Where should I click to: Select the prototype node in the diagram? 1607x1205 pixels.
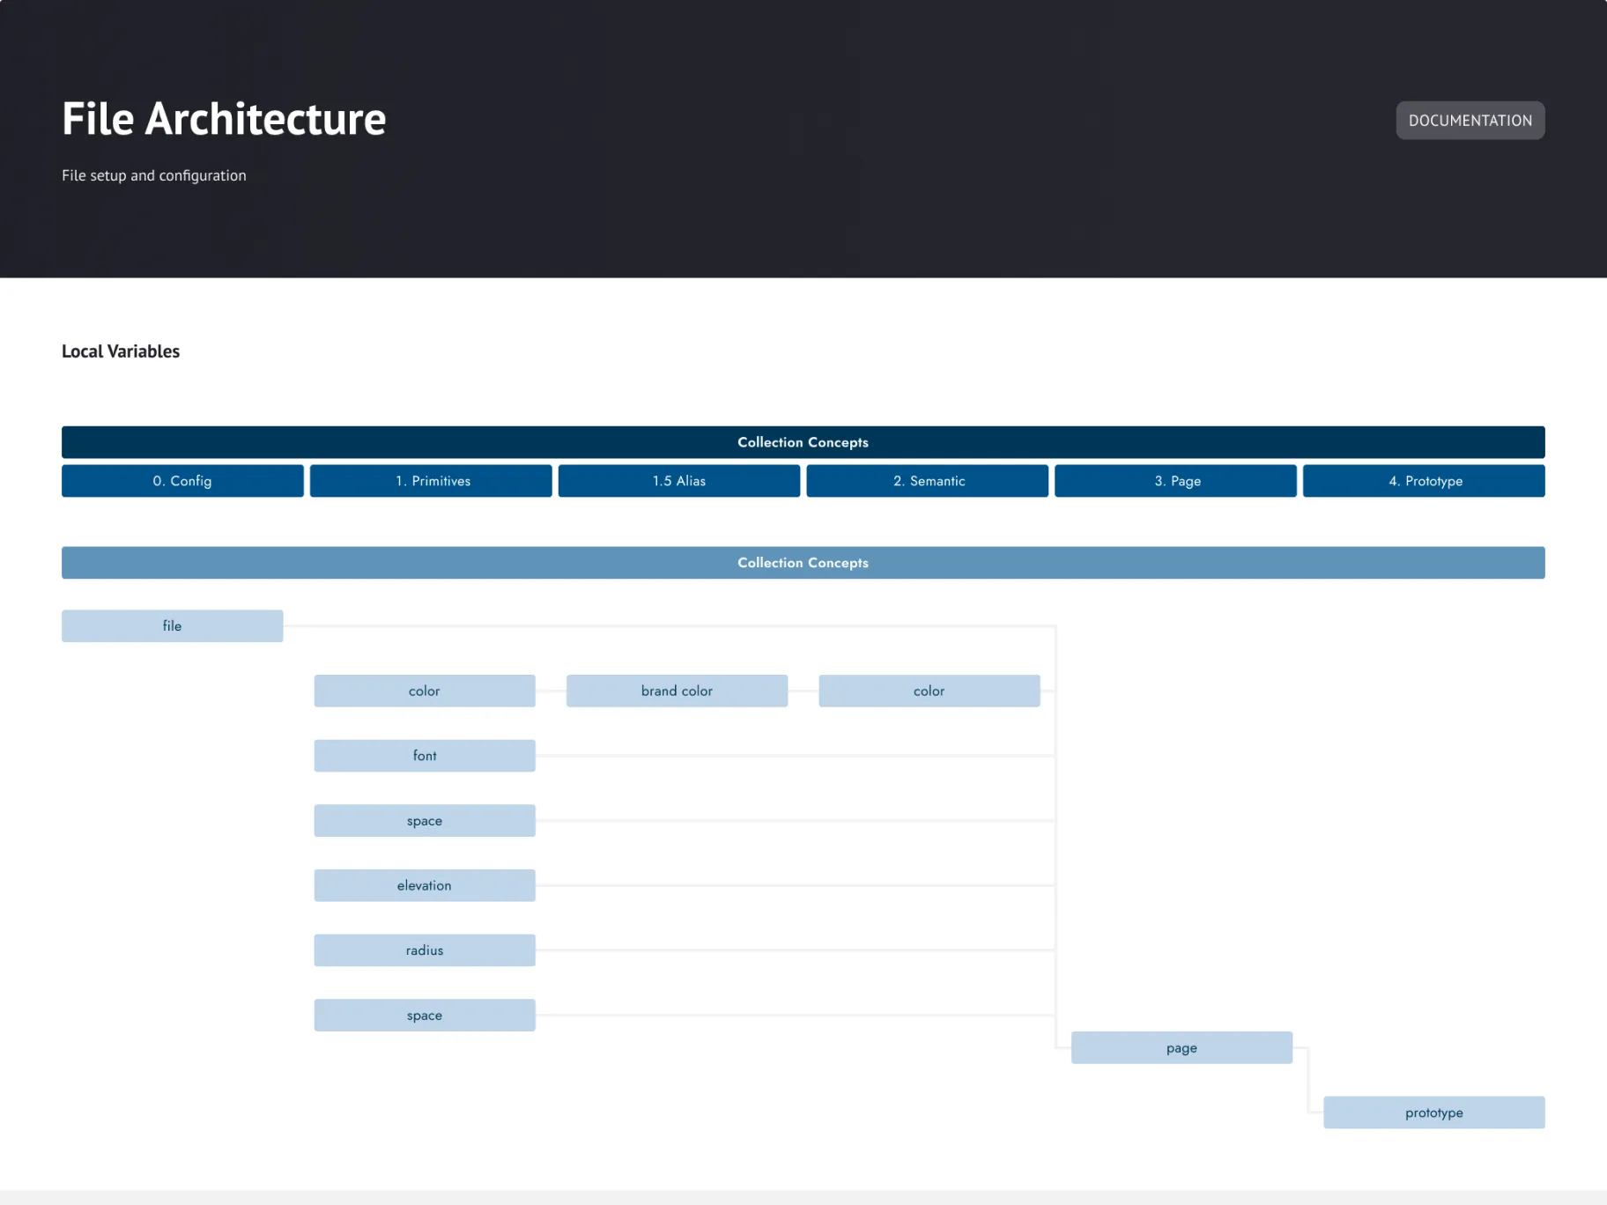pos(1433,1113)
